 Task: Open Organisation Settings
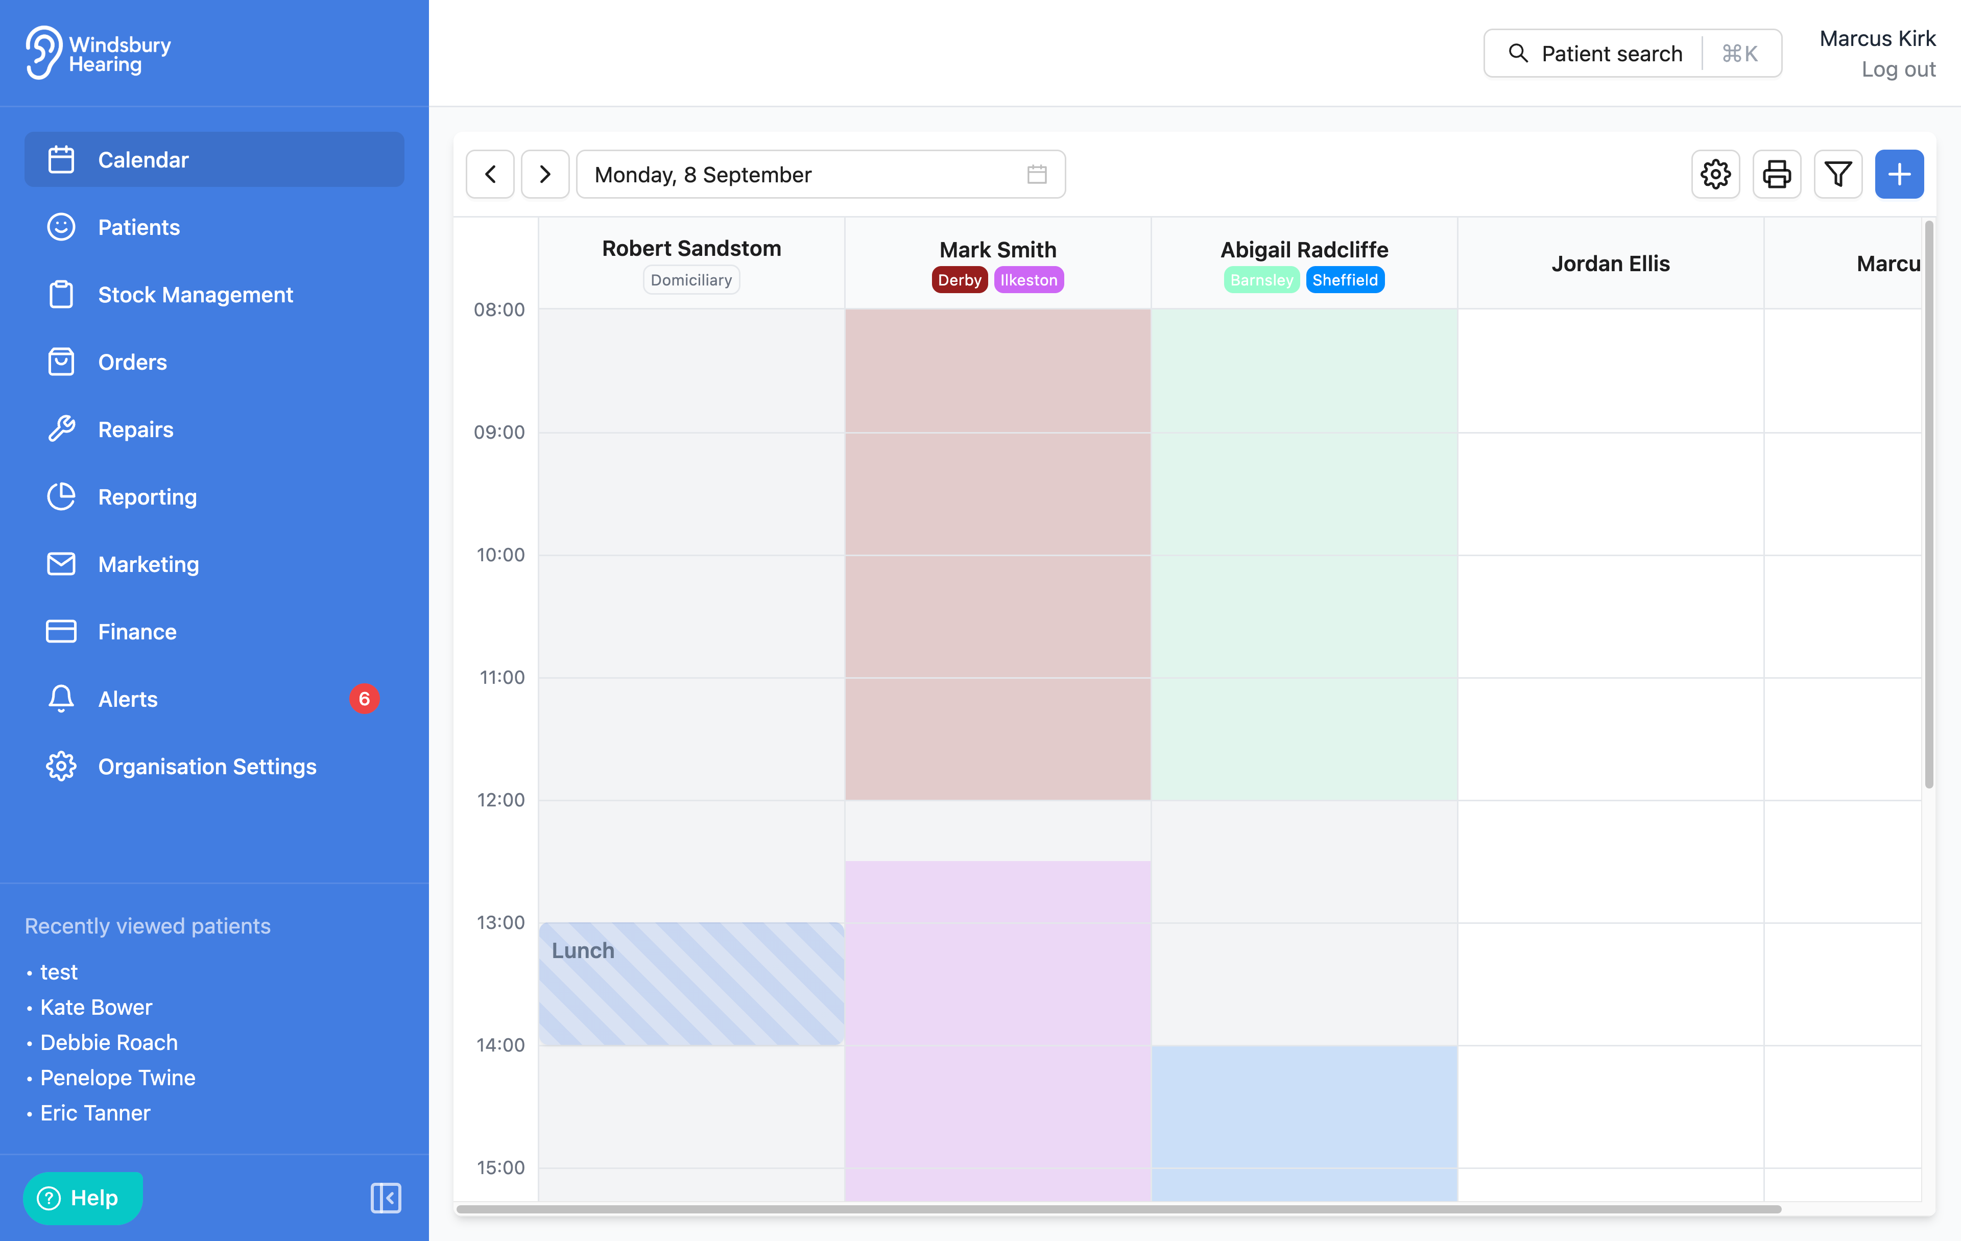[x=207, y=766]
